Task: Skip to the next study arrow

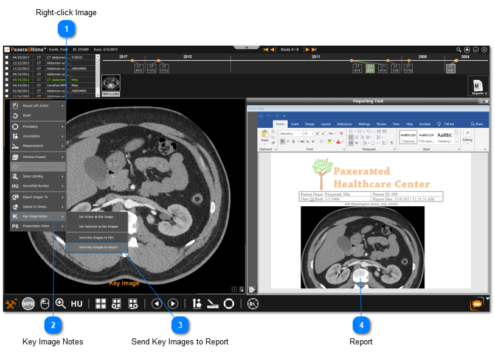Action: click(308, 49)
